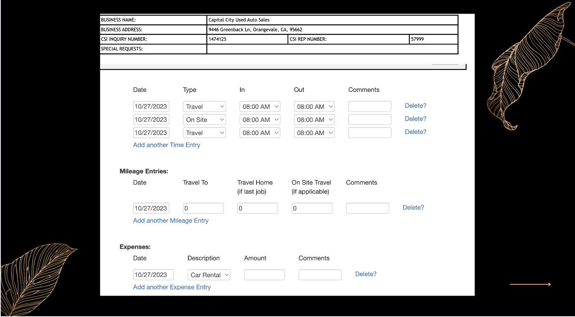Click the empty Special Requests value cell
575x317 pixels.
[333, 49]
